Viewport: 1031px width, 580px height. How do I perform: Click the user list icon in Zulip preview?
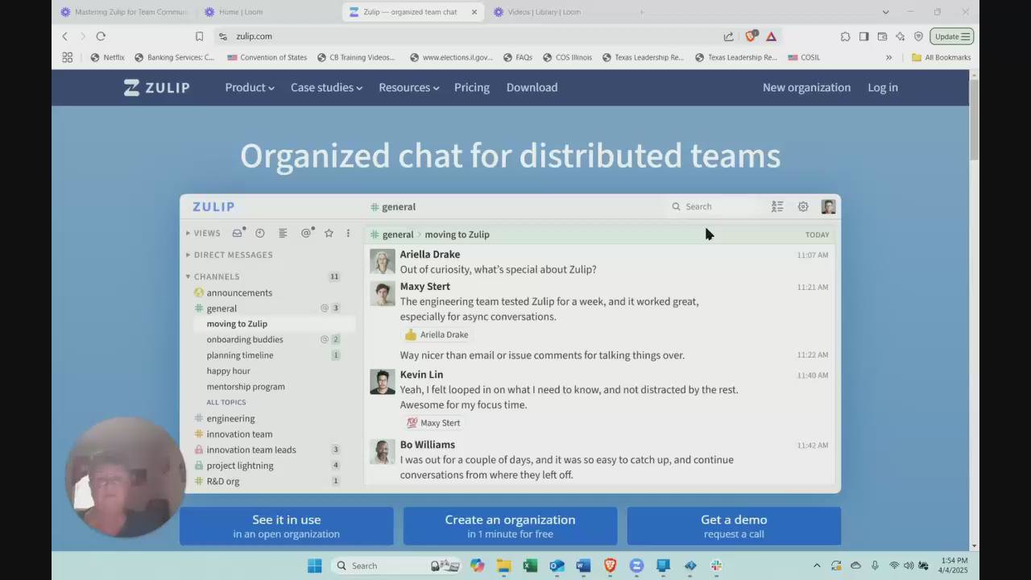777,207
